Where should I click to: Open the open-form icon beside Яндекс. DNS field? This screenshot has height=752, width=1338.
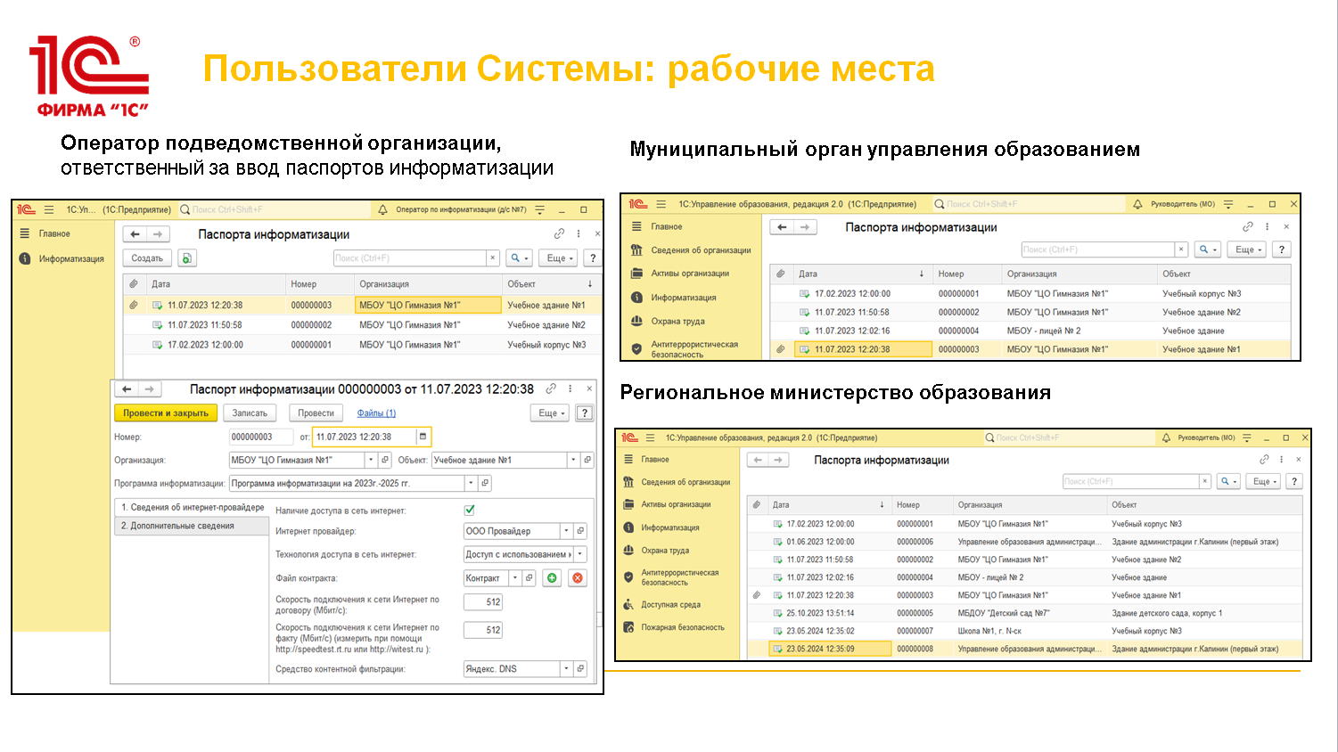pos(580,668)
